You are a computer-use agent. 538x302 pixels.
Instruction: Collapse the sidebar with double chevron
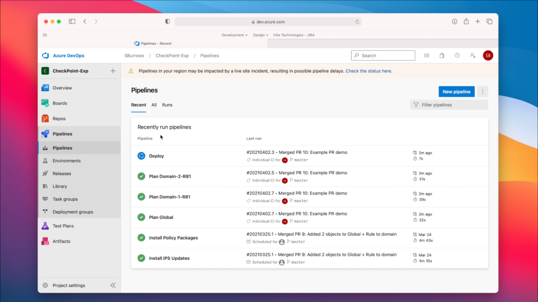tap(113, 286)
